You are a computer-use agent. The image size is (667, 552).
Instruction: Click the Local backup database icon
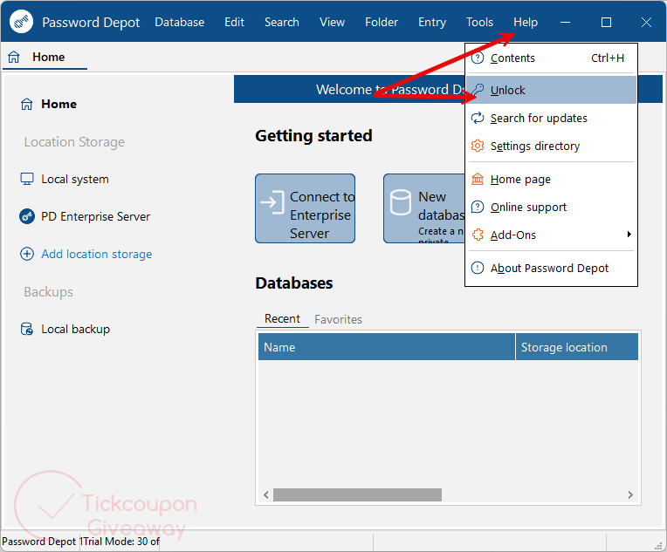(x=27, y=329)
